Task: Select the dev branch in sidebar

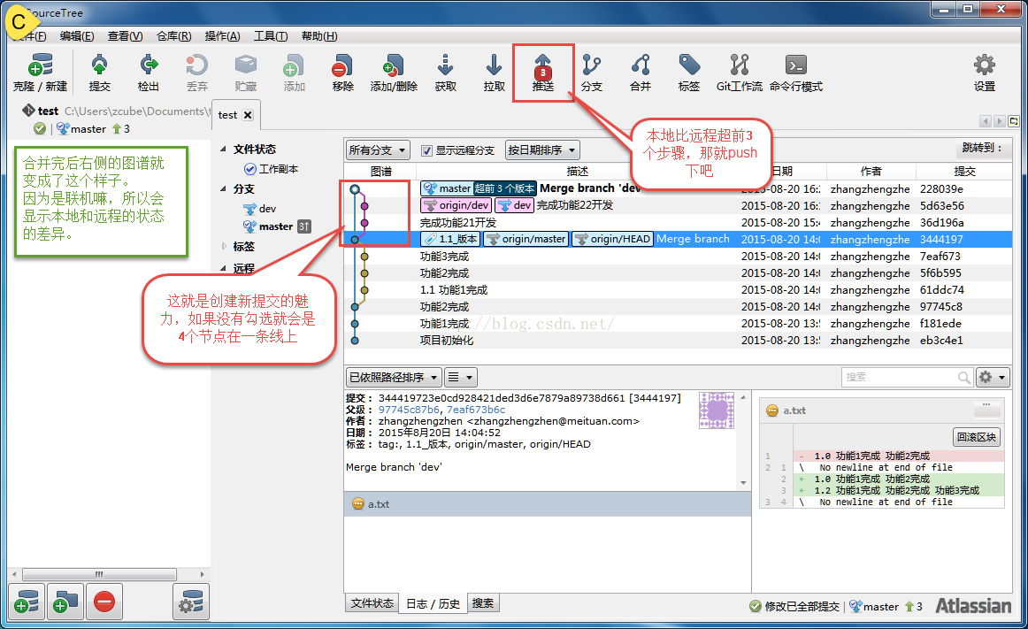Action: 259,209
